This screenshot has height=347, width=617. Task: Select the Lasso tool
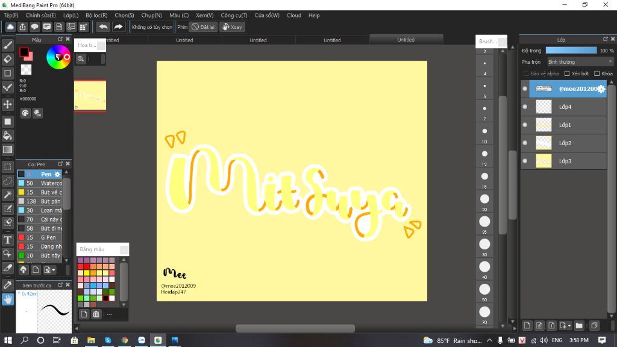tap(7, 181)
